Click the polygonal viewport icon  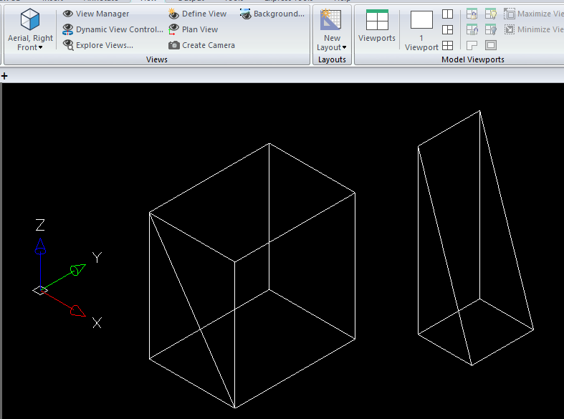tap(472, 45)
